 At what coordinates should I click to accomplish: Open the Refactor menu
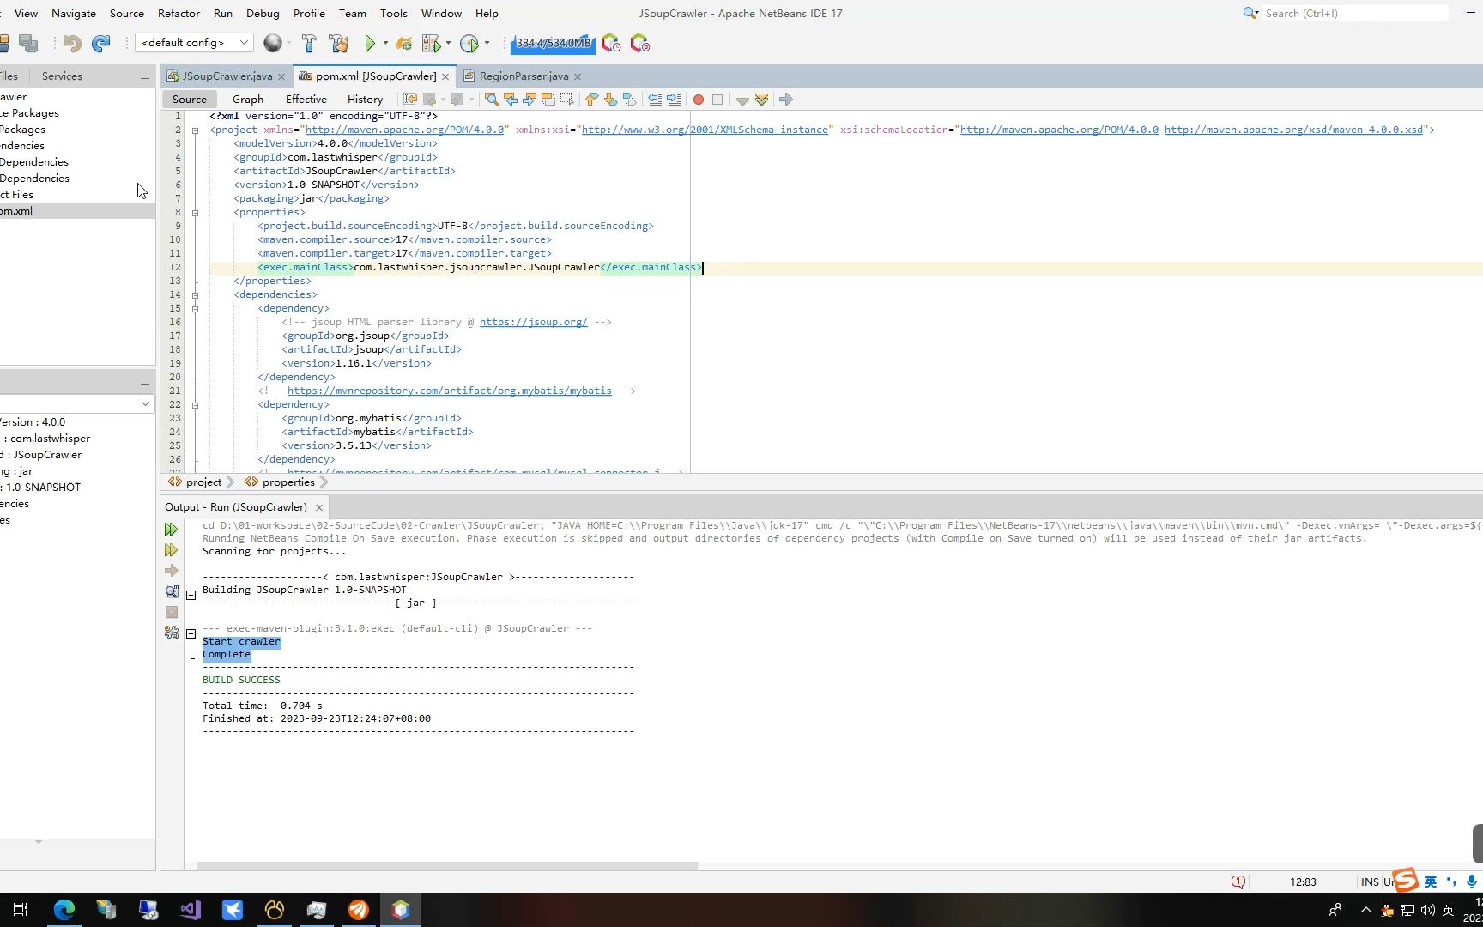click(x=179, y=13)
